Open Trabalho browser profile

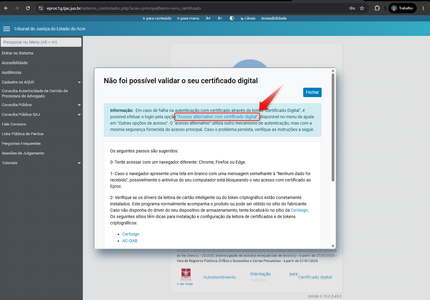pos(402,8)
